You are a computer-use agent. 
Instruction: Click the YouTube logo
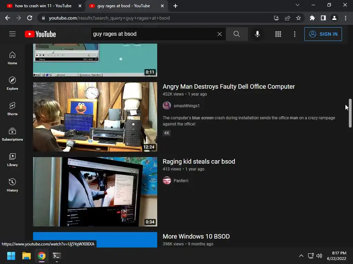click(x=40, y=34)
